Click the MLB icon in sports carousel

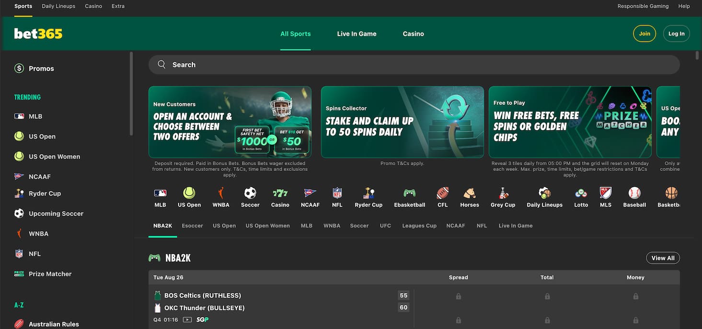[160, 193]
